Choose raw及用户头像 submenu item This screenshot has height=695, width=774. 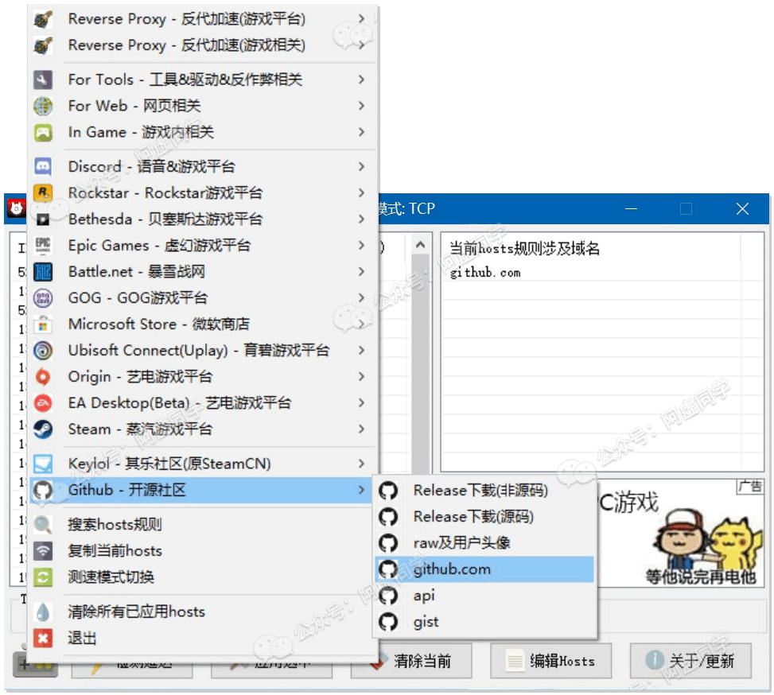(484, 543)
